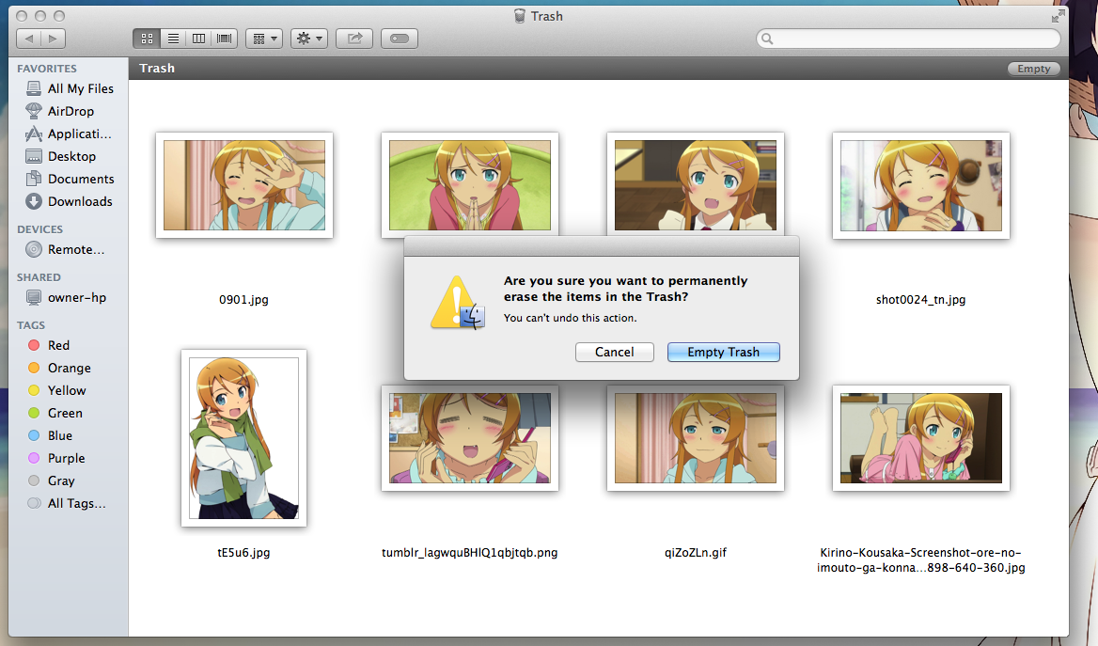Open AirDrop in the sidebar

click(x=71, y=111)
